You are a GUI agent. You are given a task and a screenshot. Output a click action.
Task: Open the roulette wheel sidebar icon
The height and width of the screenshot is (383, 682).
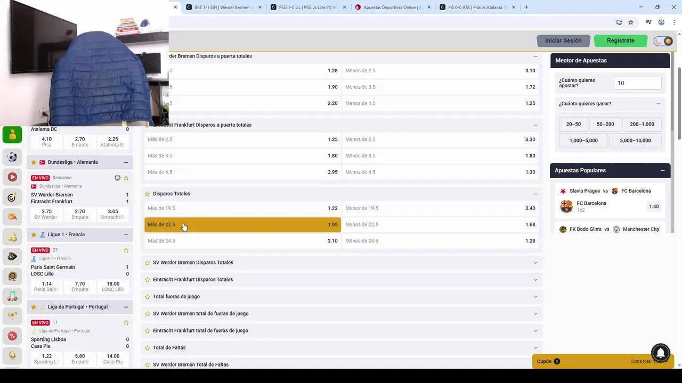[12, 276]
